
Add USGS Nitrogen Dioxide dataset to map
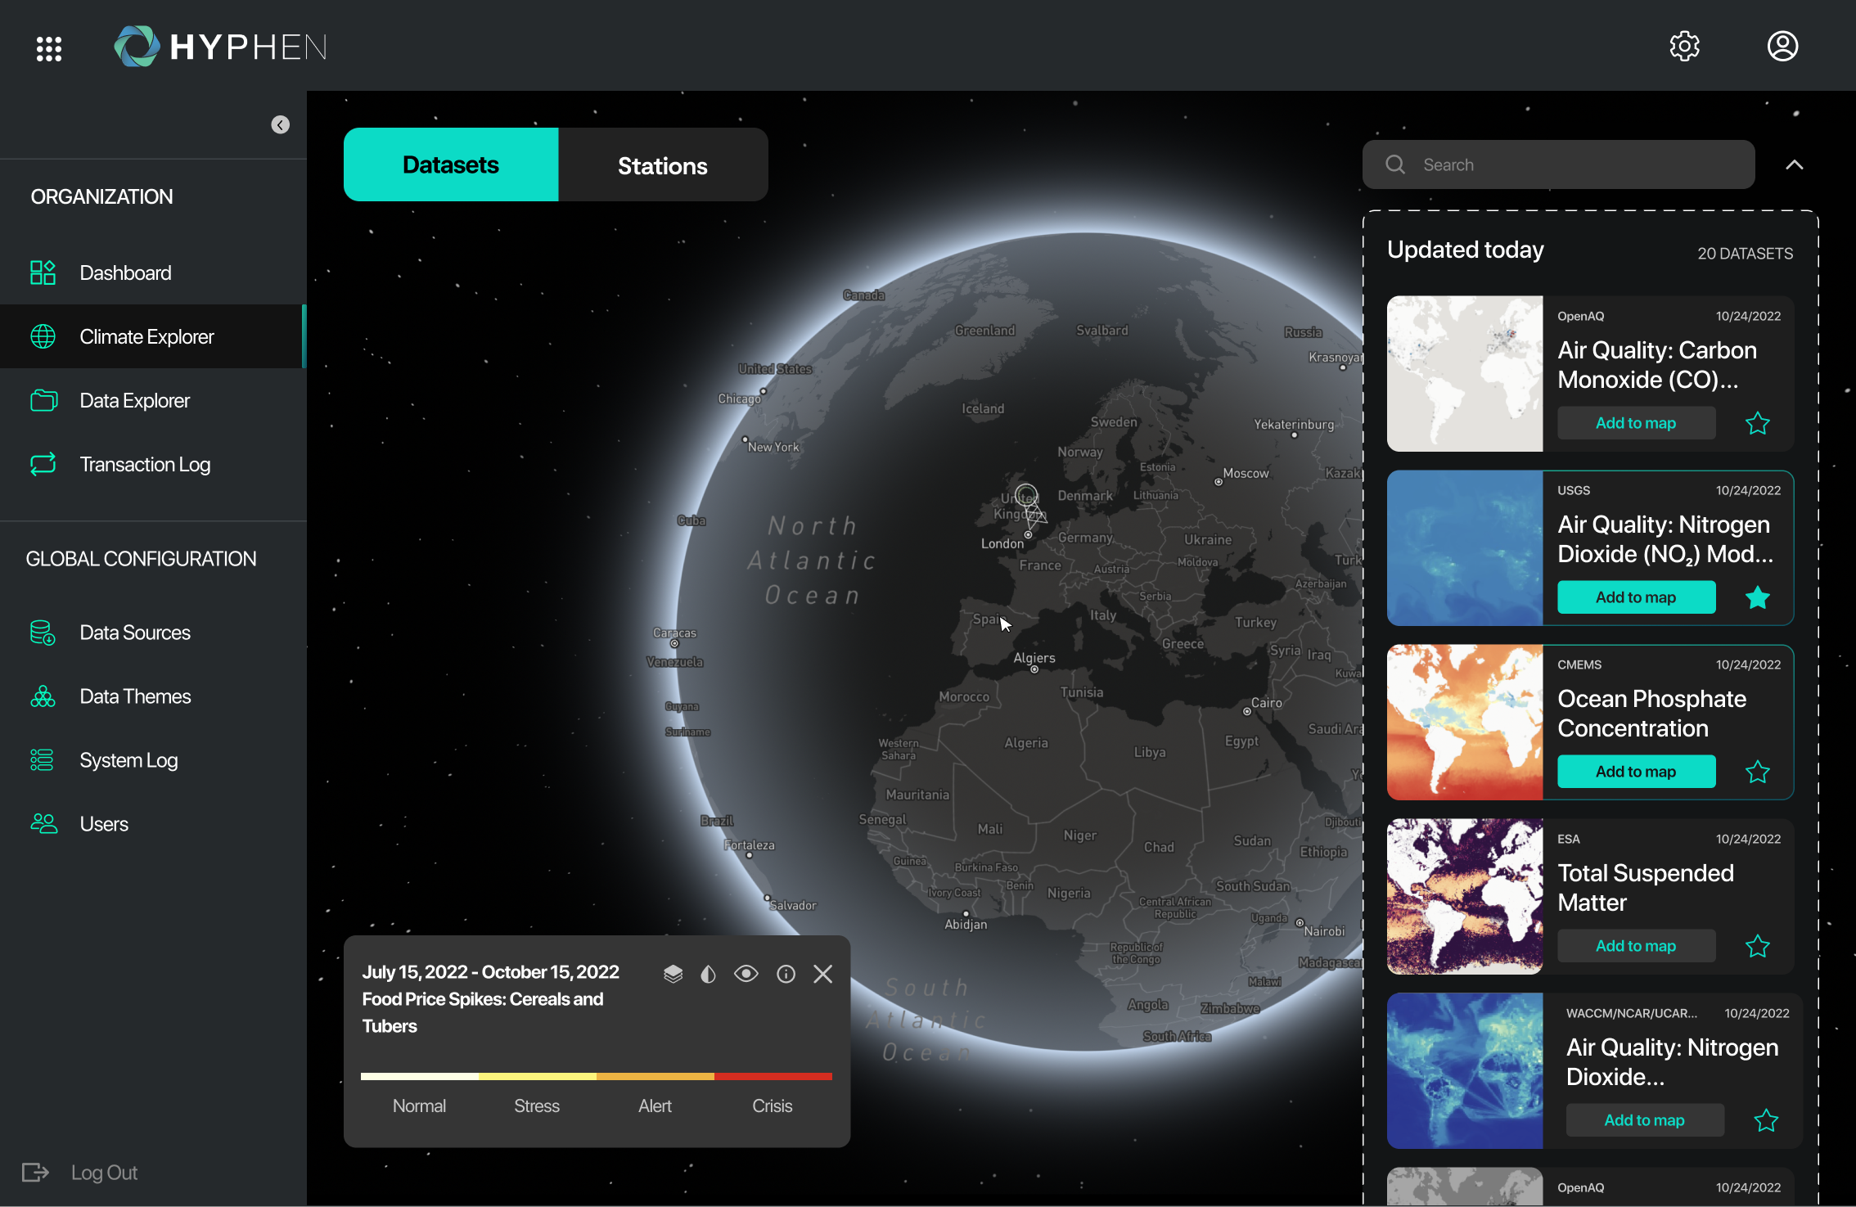[1636, 597]
